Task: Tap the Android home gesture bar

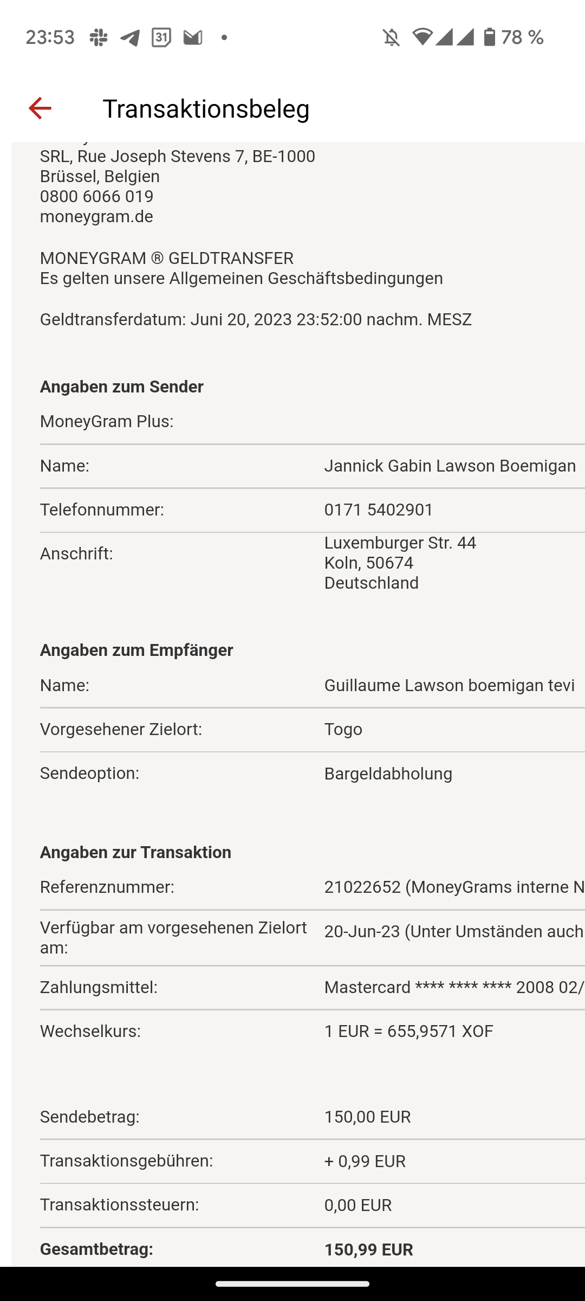Action: [x=292, y=1284]
